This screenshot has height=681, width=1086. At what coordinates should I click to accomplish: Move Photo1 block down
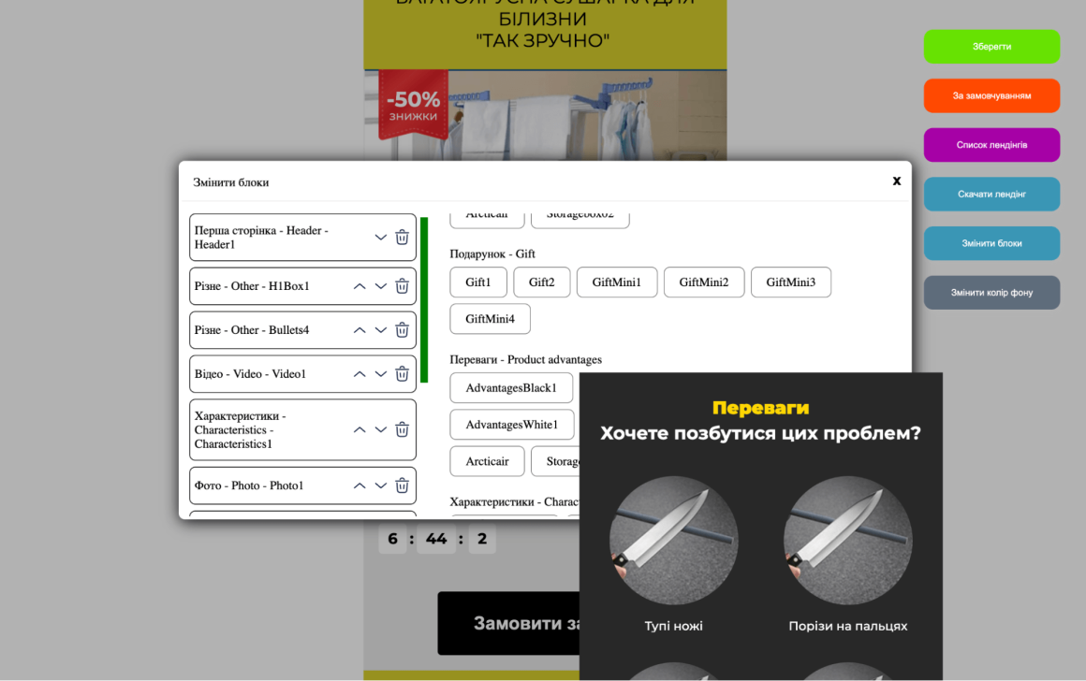pos(380,485)
